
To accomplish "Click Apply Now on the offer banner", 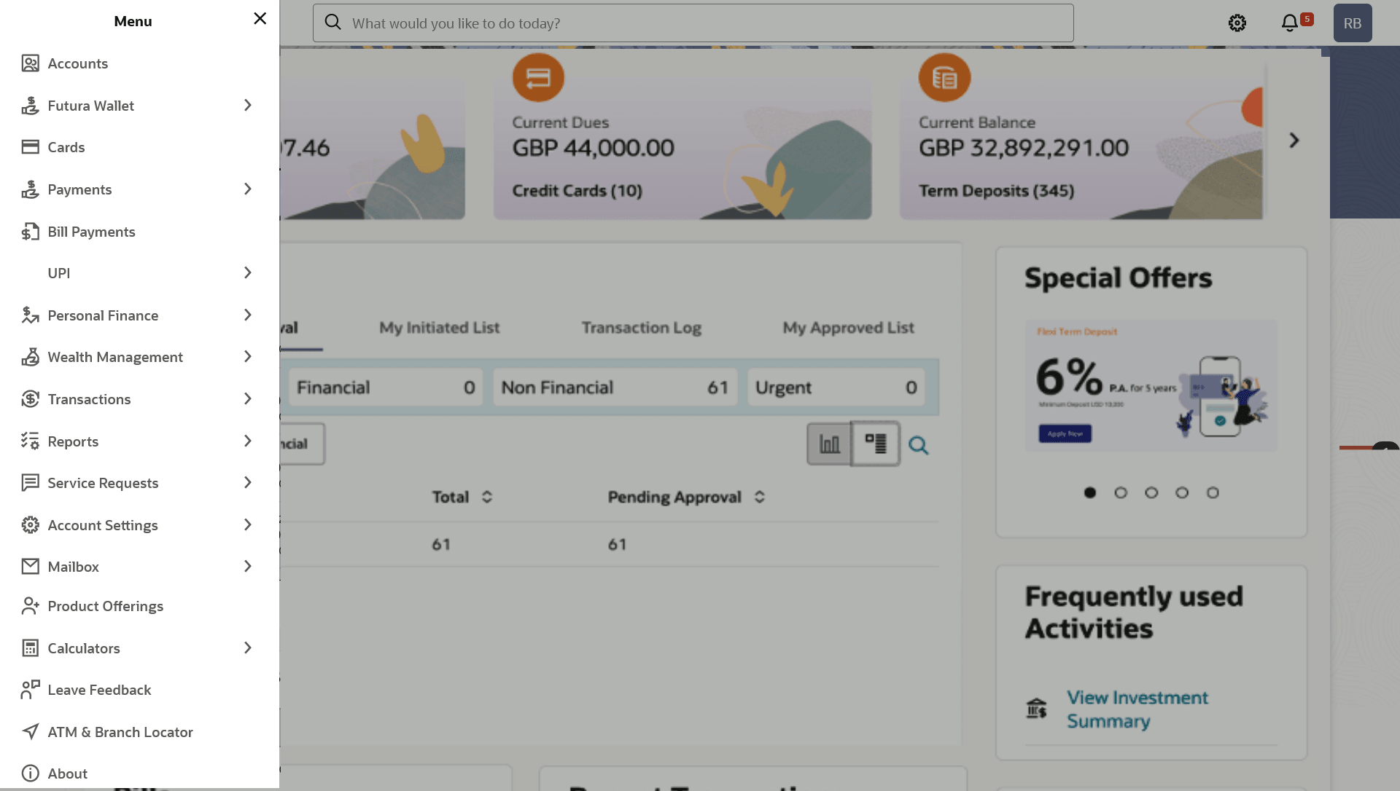I will (1065, 434).
